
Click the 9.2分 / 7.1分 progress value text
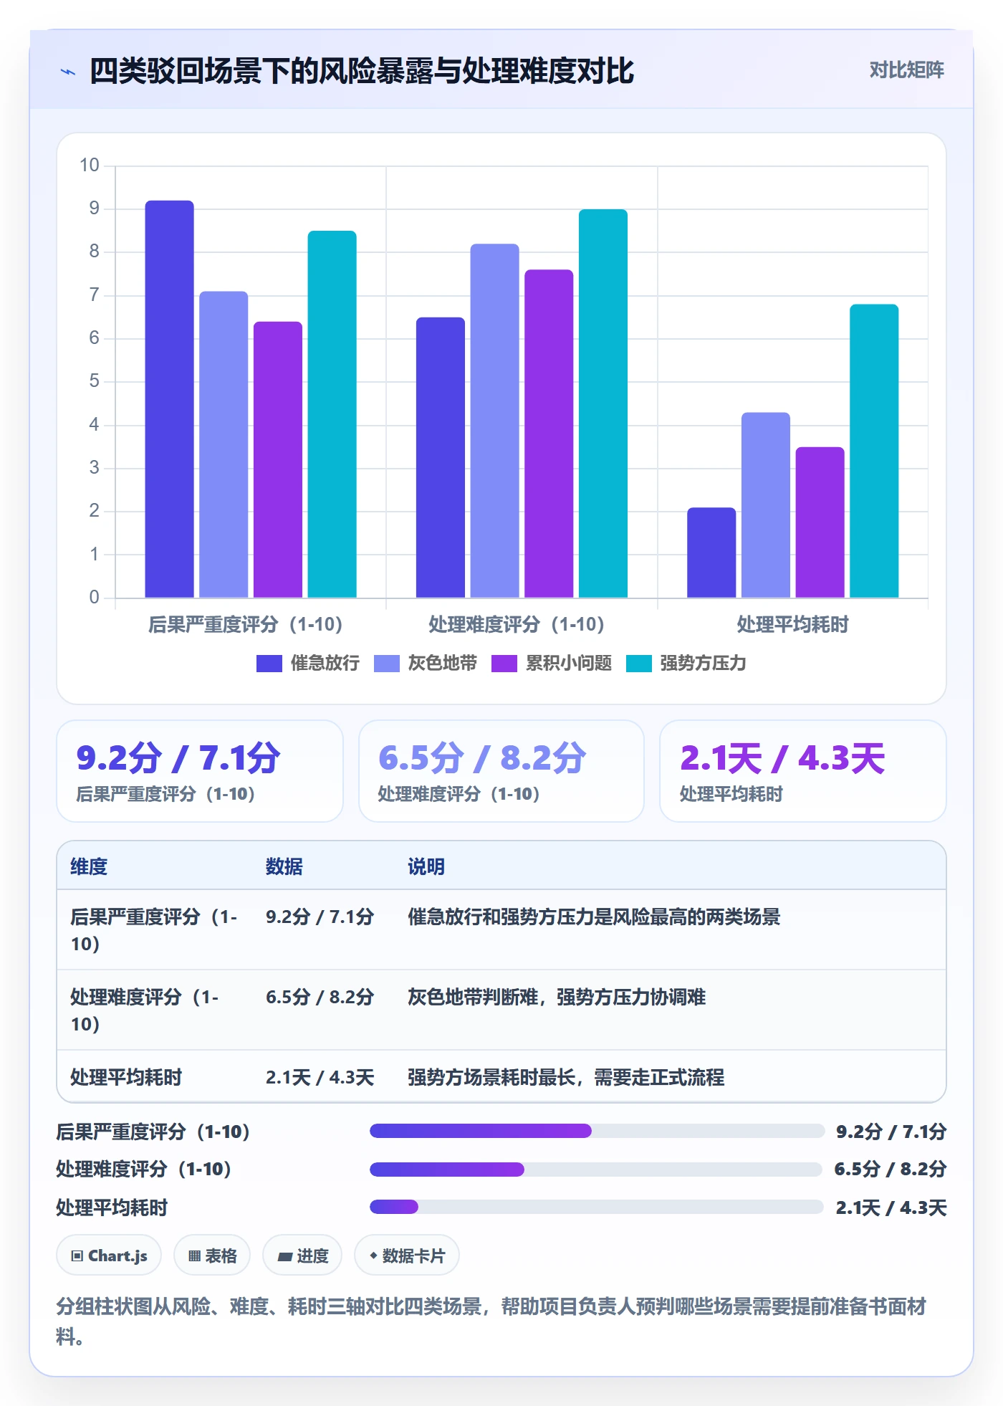pyautogui.click(x=891, y=1132)
